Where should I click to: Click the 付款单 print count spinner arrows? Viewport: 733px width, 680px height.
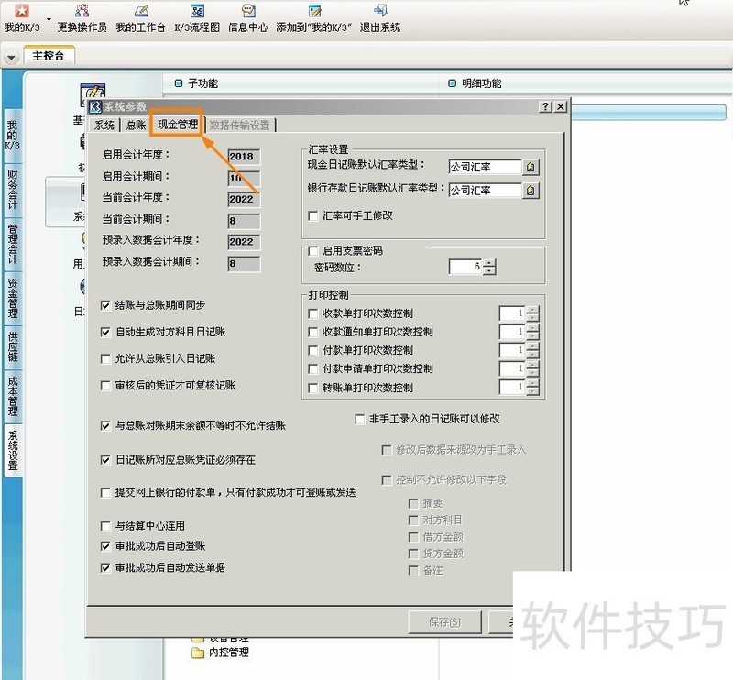click(x=532, y=351)
